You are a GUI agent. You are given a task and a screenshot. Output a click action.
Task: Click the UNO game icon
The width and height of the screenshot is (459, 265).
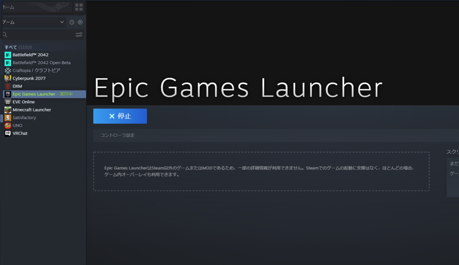pyautogui.click(x=8, y=125)
